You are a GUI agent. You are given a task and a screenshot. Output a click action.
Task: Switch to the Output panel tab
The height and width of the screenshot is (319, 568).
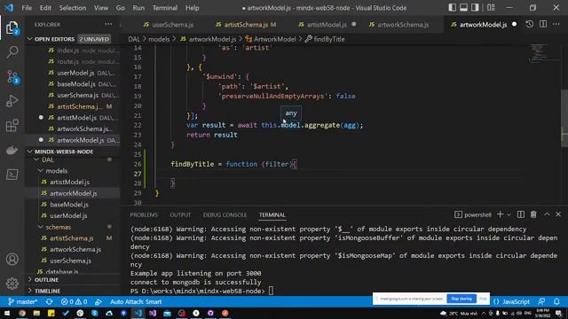pos(180,214)
